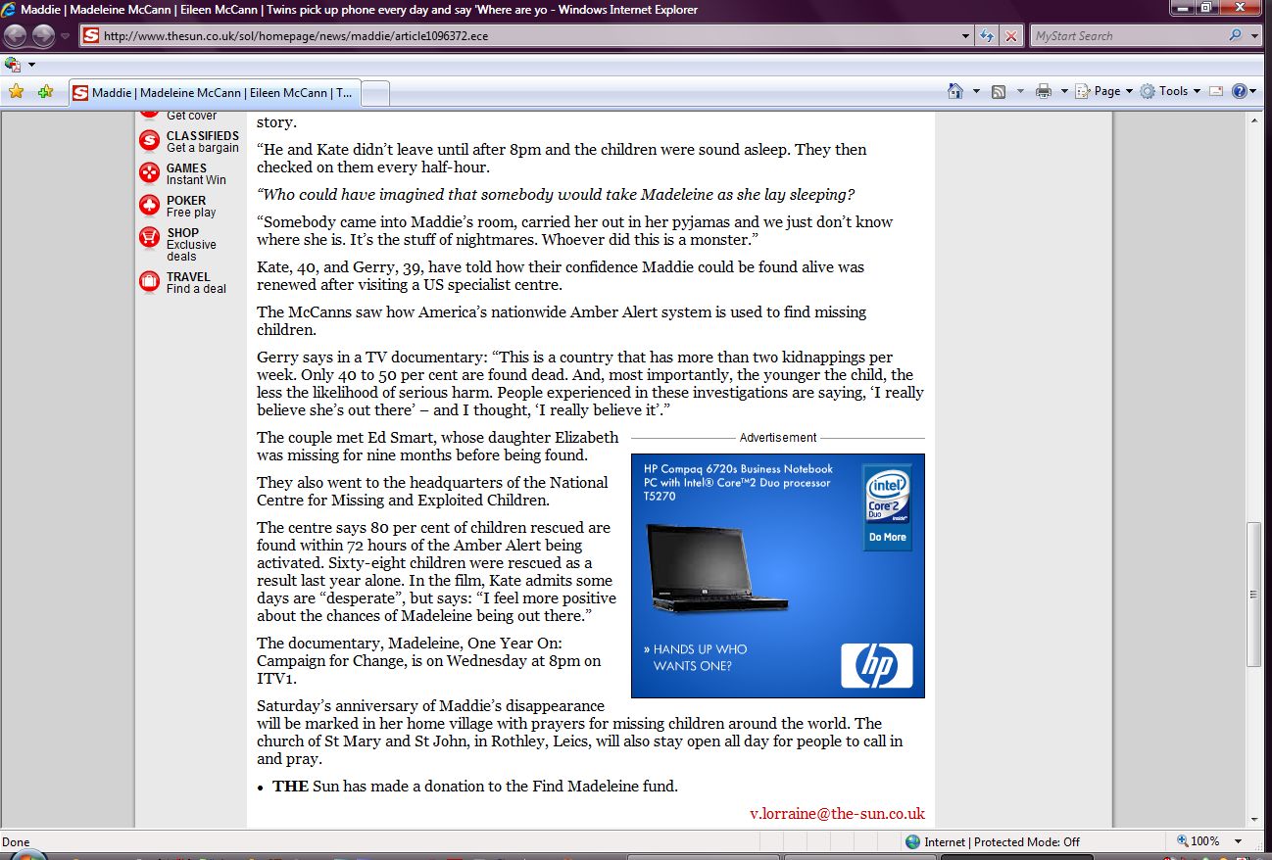Open the Favorites Center star icon
This screenshot has height=860, width=1272.
pos(16,91)
